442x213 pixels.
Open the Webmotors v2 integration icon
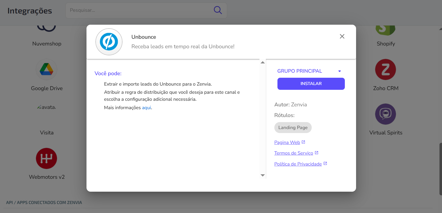coord(47,158)
